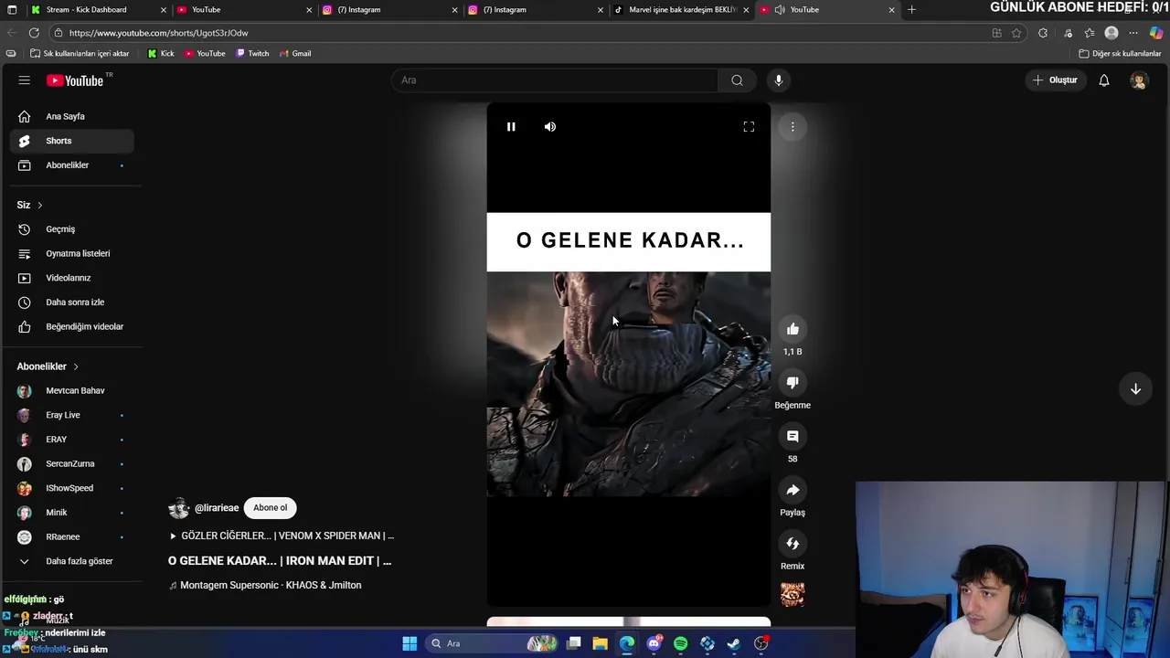This screenshot has height=658, width=1170.
Task: Open a new browser tab
Action: 911,10
